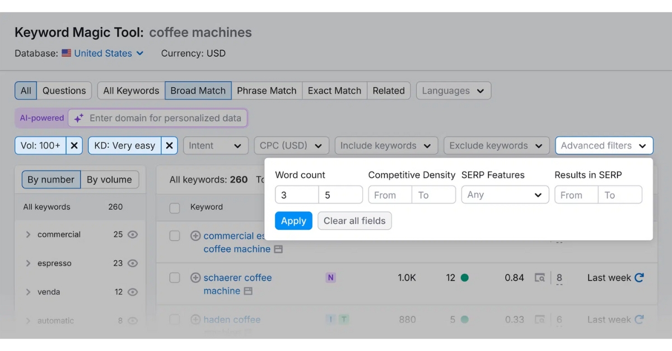Screen dimensions: 672x351
Task: Toggle the eye icon for commercial group
Action: [x=133, y=235]
